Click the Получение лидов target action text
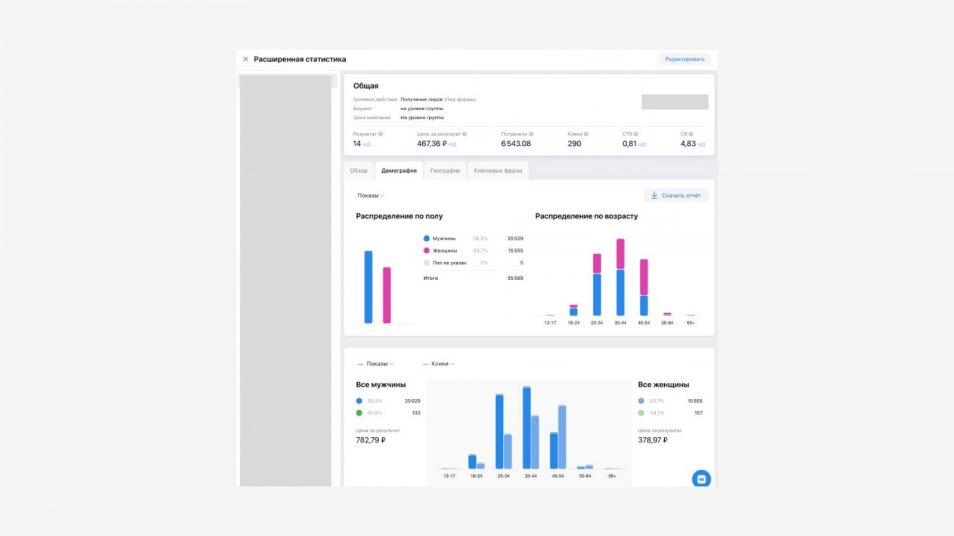Screen dimensions: 954x536 [x=422, y=99]
